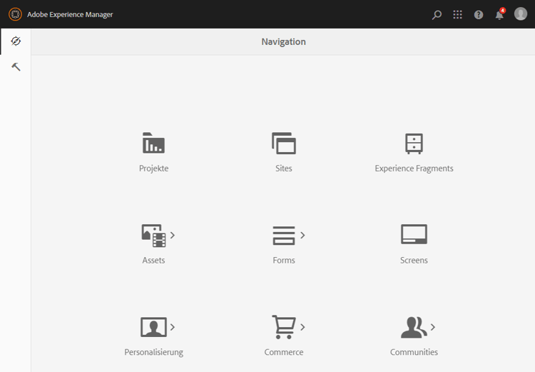Open the Communities people icon
535x372 pixels.
(414, 327)
